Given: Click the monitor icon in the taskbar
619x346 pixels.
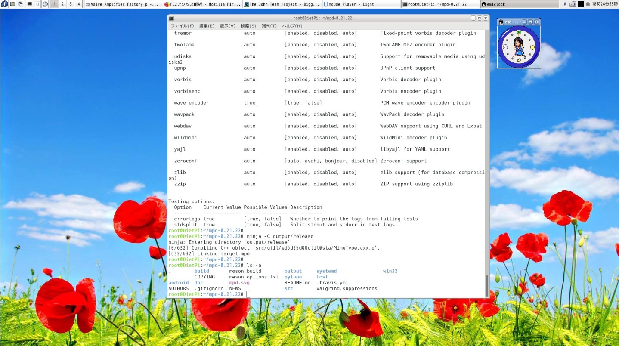Looking at the screenshot, I should [29, 3].
